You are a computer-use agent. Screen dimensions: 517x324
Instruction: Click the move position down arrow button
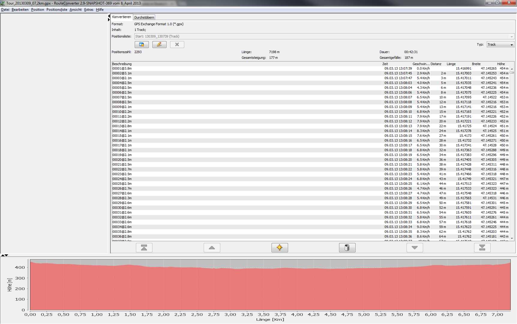(415, 248)
